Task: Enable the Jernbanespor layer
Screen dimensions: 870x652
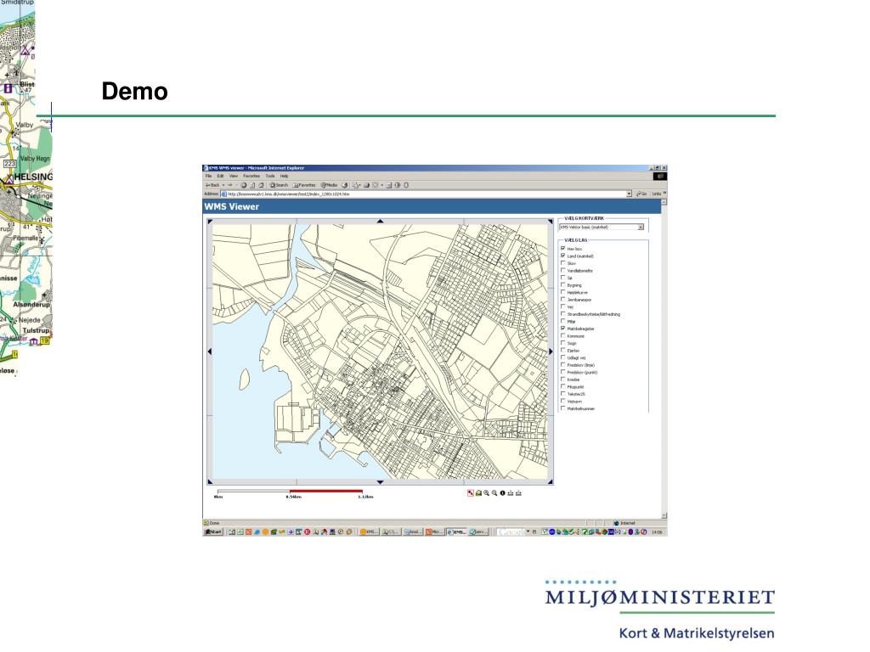Action: pos(563,300)
